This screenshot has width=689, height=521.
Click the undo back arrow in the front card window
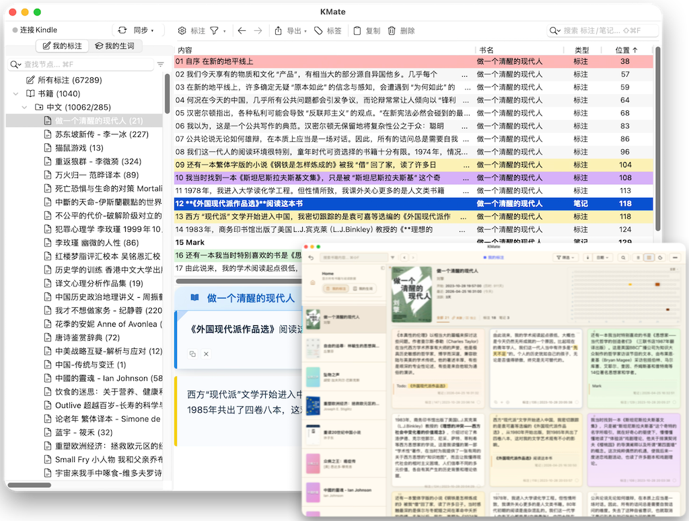311,257
